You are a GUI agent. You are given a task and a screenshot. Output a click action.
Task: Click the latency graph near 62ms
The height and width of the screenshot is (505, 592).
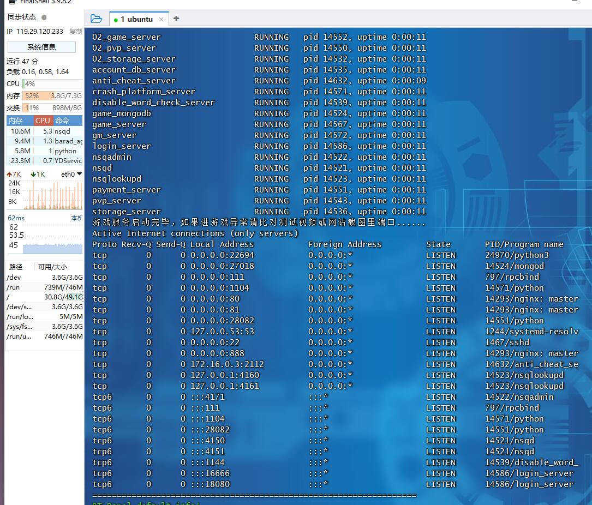(52, 238)
